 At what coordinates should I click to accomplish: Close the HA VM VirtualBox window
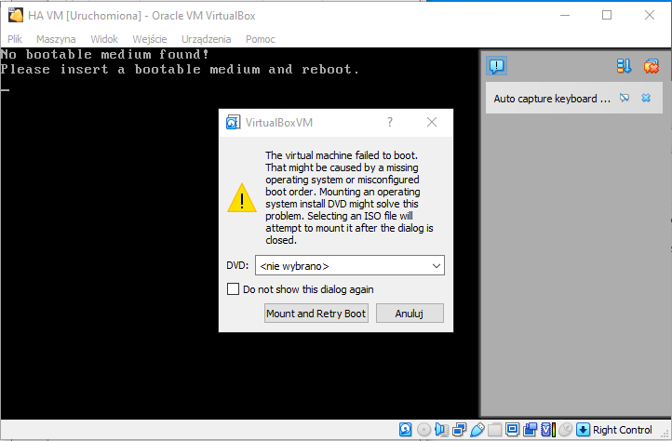650,15
